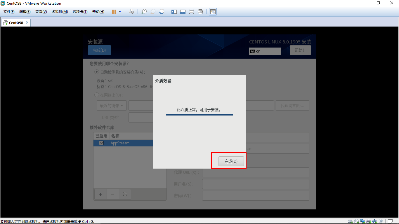Click the VMware Workstation title bar icon
The width and height of the screenshot is (399, 224).
(3, 3)
